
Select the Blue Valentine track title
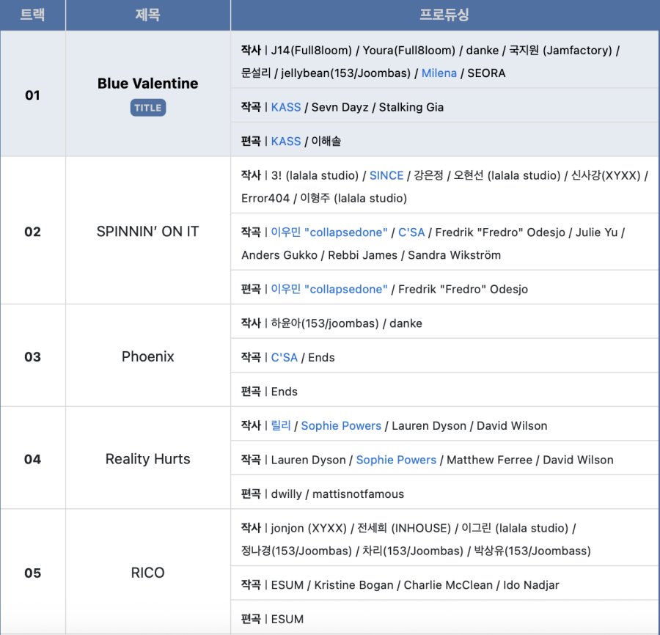(x=147, y=84)
